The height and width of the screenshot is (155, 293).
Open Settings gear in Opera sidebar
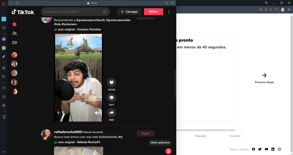tap(4, 106)
